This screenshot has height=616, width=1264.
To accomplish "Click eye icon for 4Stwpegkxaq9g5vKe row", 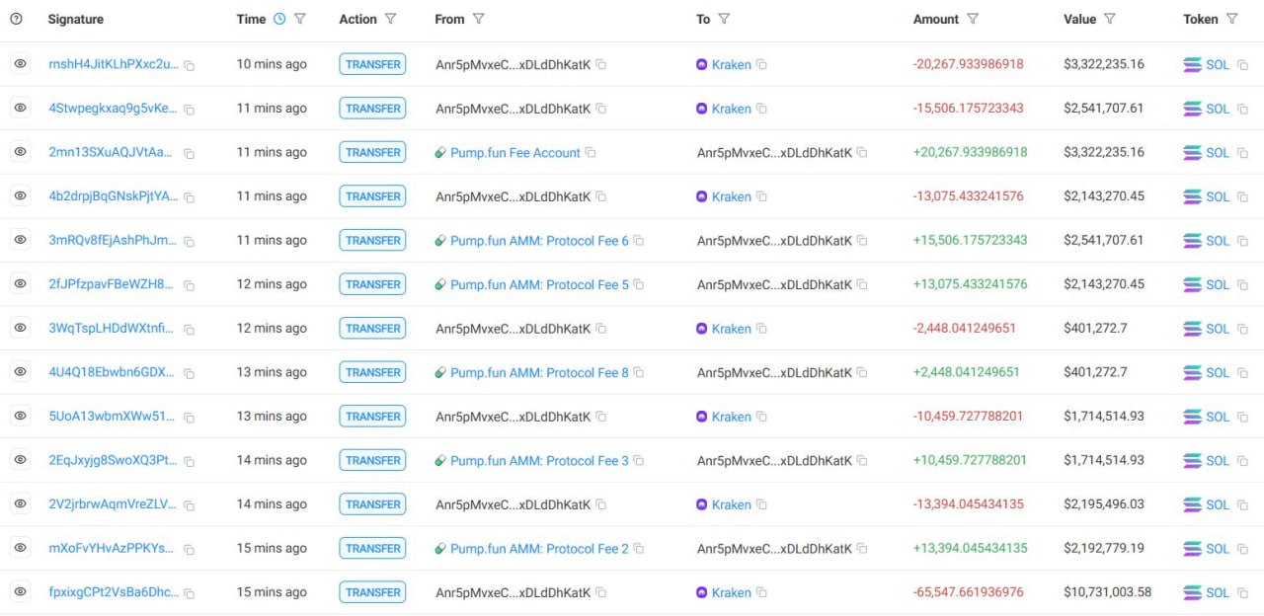I will click(20, 109).
